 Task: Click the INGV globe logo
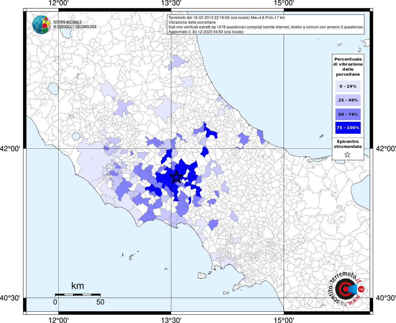(41, 25)
